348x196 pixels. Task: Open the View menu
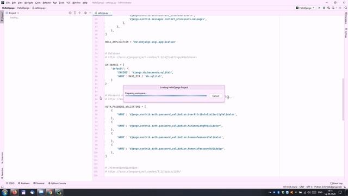tap(20, 3)
